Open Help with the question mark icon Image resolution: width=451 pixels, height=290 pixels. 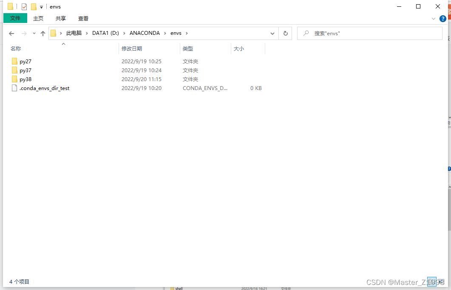tap(443, 18)
